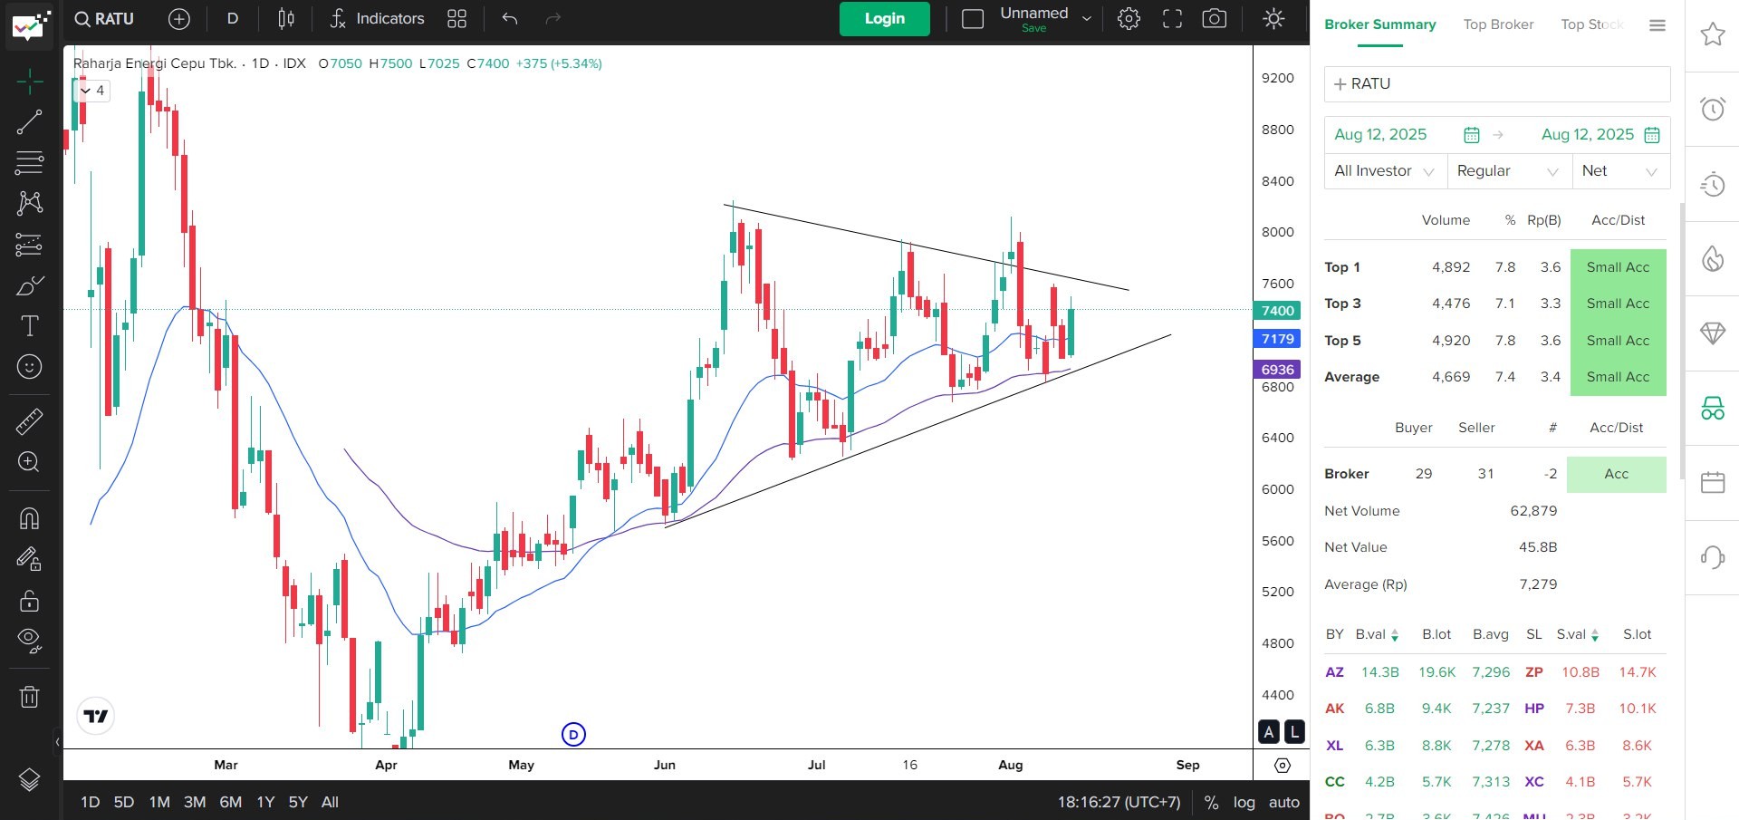Open the emoji icons tool

[29, 367]
